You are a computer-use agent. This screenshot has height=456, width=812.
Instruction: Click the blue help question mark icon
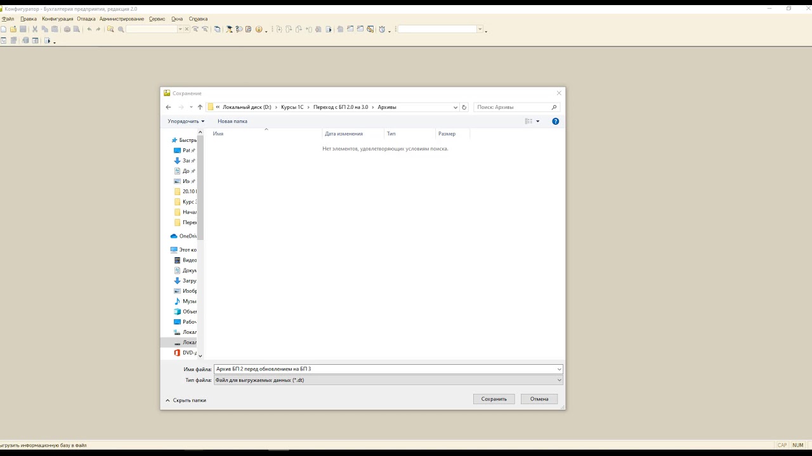556,121
